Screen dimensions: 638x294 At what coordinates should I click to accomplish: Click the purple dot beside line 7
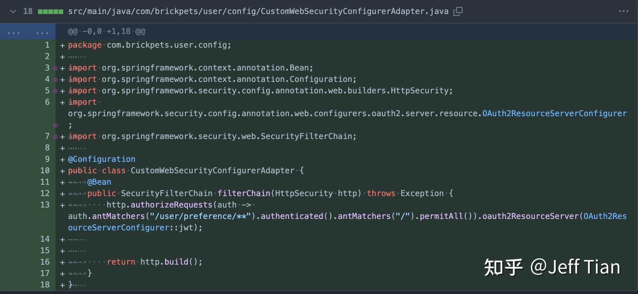point(55,136)
